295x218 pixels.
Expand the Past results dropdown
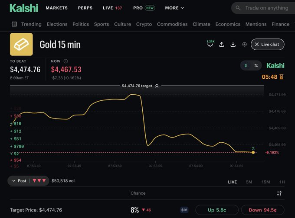28,181
